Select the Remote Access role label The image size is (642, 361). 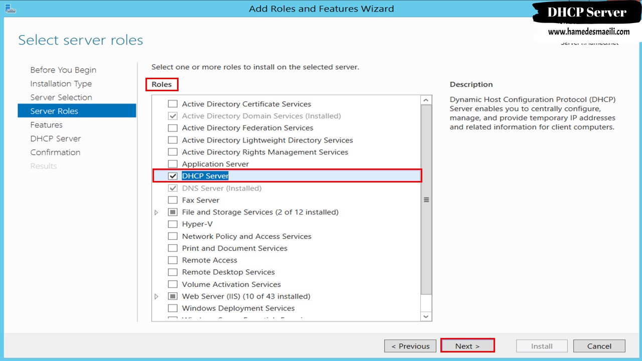click(x=210, y=260)
